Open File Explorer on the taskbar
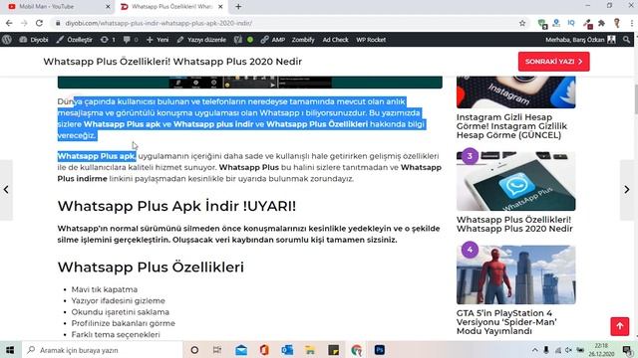Viewport: 638px width, 358px height. 310,350
